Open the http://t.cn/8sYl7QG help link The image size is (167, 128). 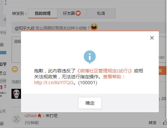click(x=54, y=83)
